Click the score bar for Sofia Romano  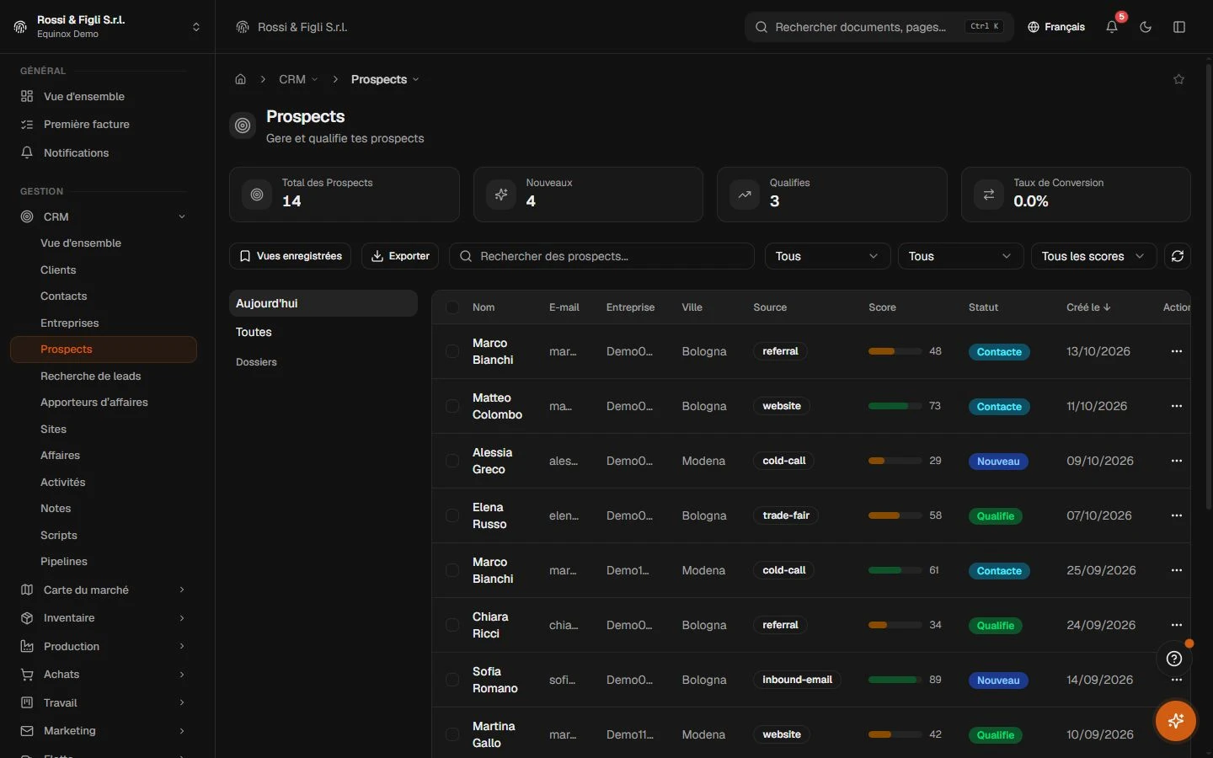[x=895, y=680]
